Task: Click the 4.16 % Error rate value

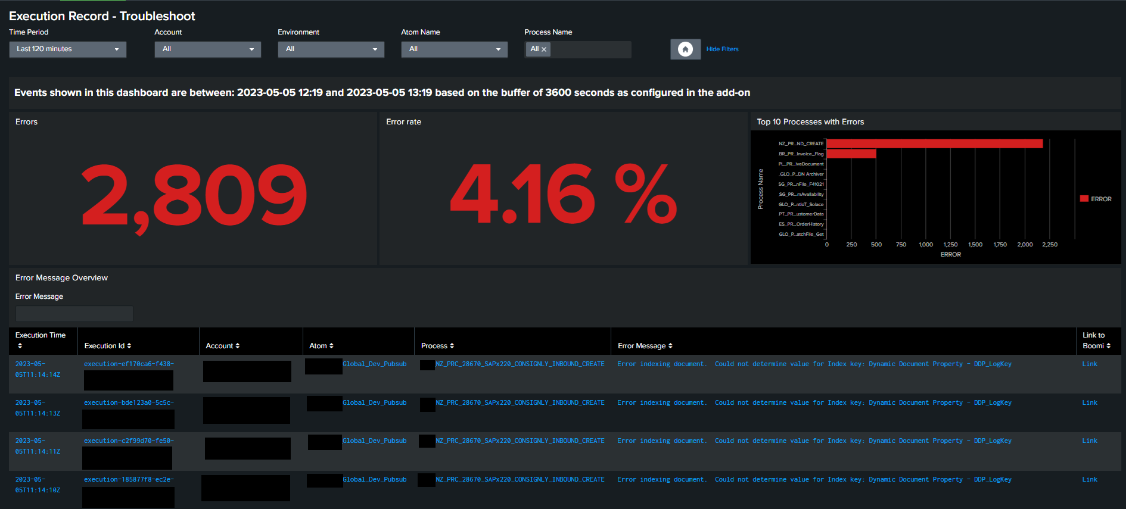Action: click(564, 193)
